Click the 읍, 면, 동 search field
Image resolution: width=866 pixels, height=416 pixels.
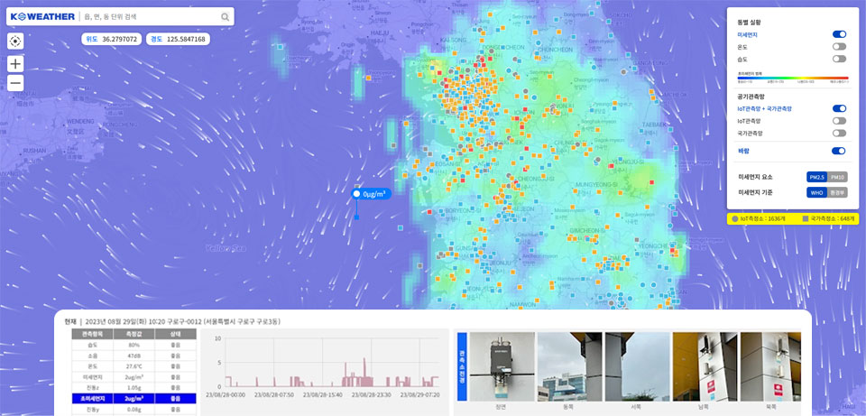[149, 16]
